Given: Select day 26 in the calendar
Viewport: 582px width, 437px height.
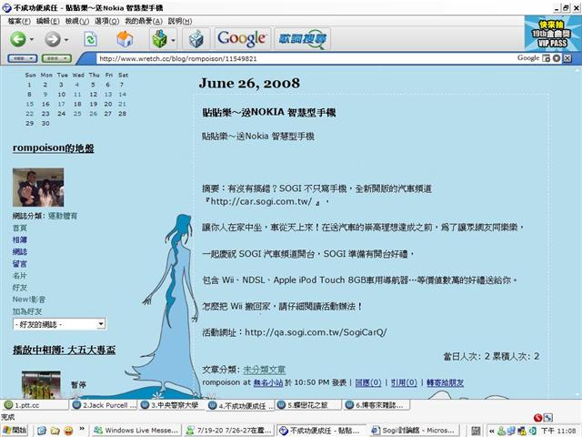Looking at the screenshot, I should pyautogui.click(x=93, y=114).
